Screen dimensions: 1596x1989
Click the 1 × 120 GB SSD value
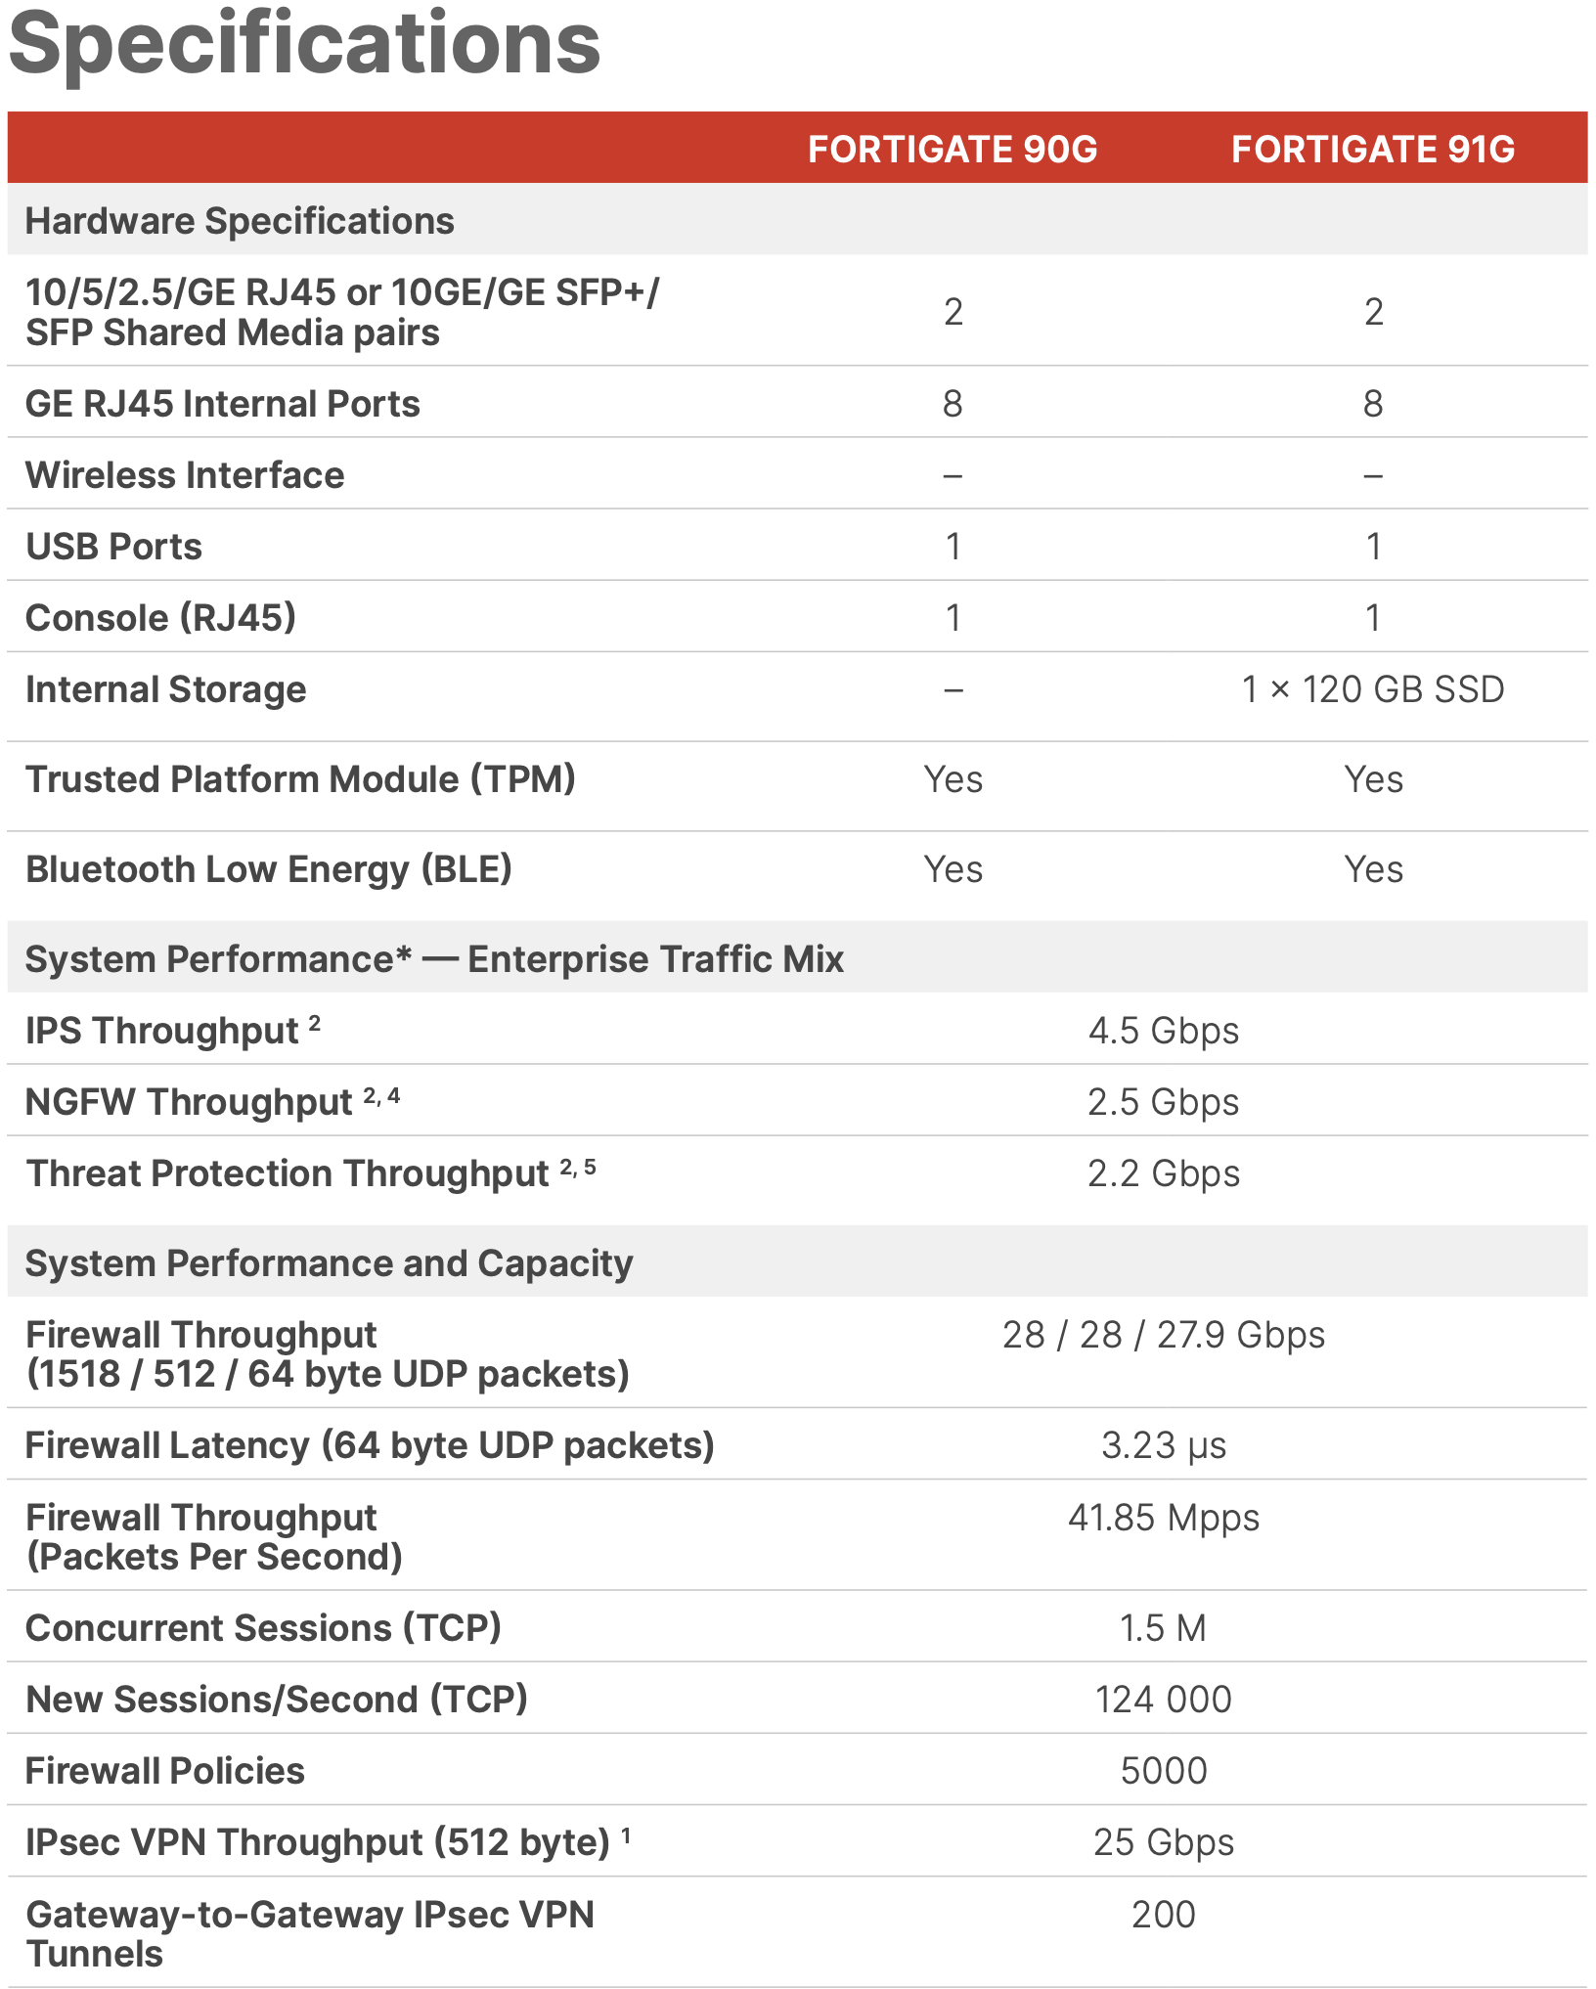point(1373,689)
